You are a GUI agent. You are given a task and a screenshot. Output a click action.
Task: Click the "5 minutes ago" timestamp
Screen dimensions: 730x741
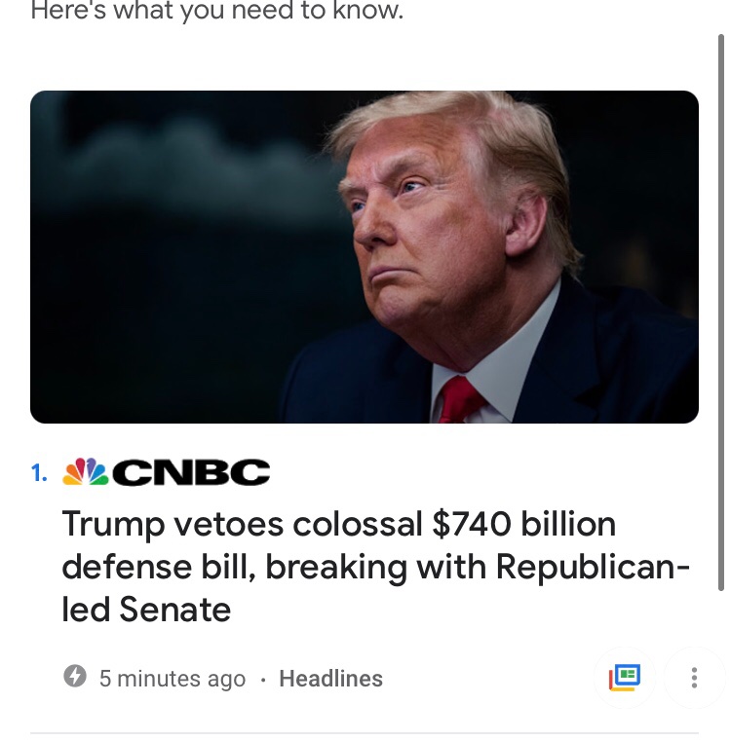tap(173, 679)
